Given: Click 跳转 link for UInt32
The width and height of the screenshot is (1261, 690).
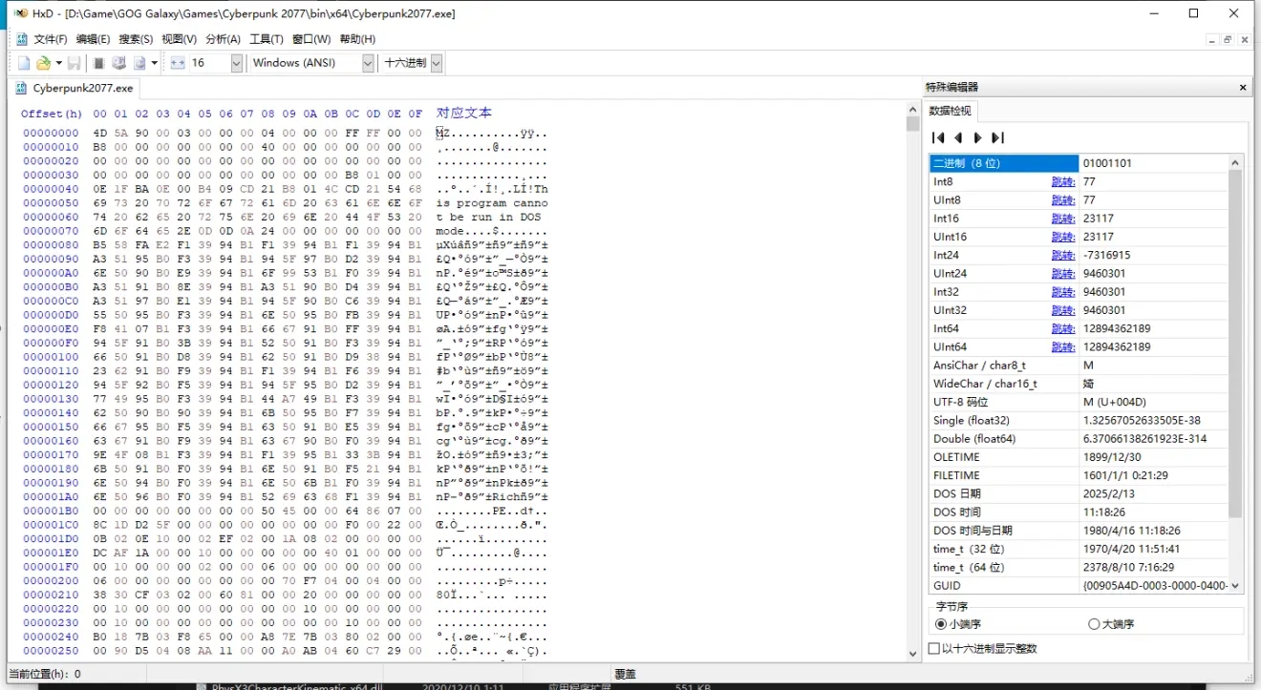Looking at the screenshot, I should pos(1062,310).
